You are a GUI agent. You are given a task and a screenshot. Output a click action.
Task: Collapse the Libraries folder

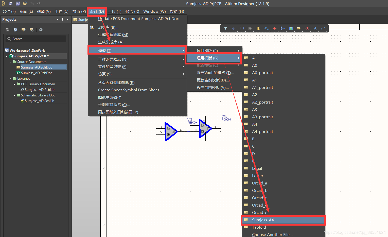(x=11, y=78)
